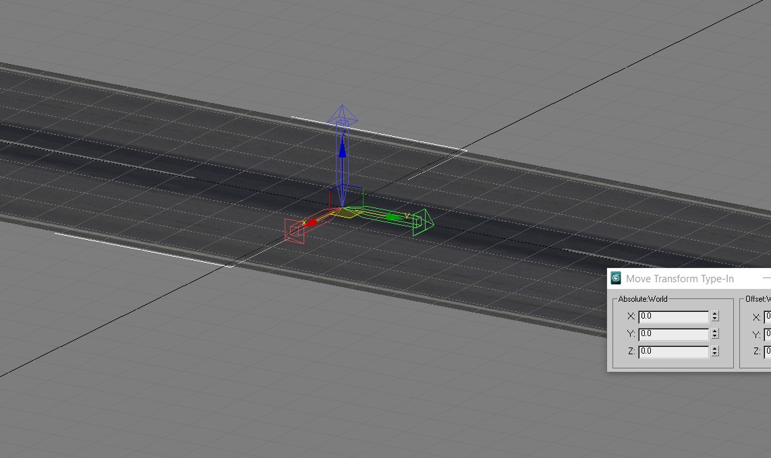Decrease Absolute X value with down spinner
The height and width of the screenshot is (458, 771).
715,319
